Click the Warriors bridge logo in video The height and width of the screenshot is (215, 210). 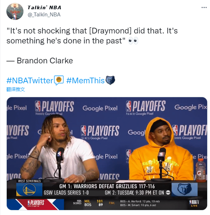click(29, 190)
